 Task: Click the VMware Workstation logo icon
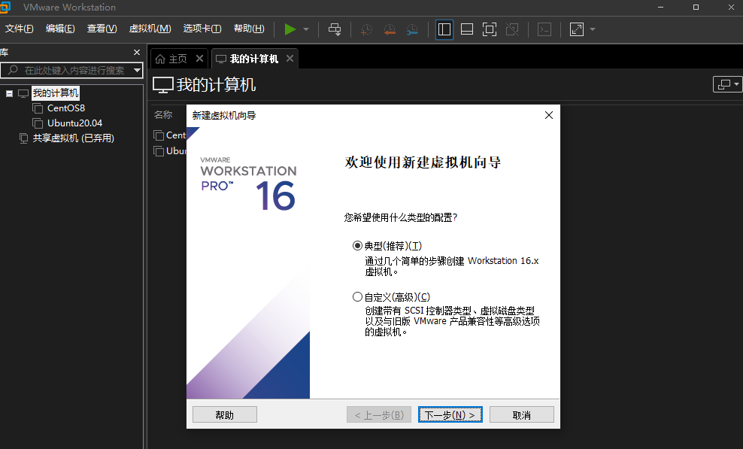pos(5,7)
